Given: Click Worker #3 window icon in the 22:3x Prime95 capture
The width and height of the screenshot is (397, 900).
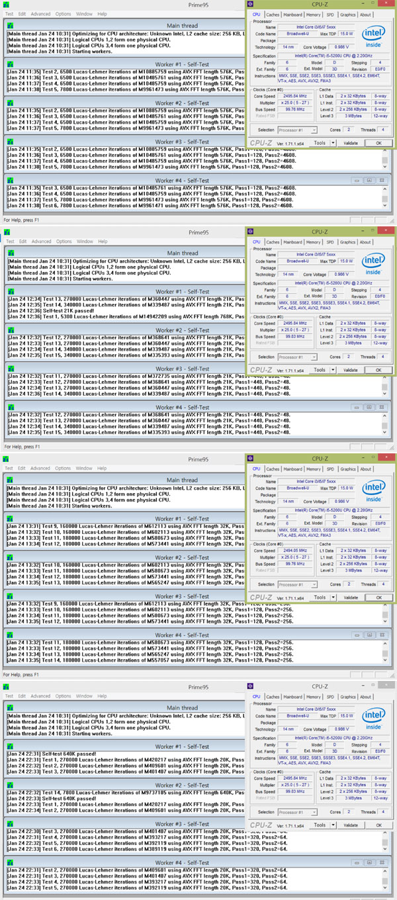Looking at the screenshot, I should pos(9,824).
